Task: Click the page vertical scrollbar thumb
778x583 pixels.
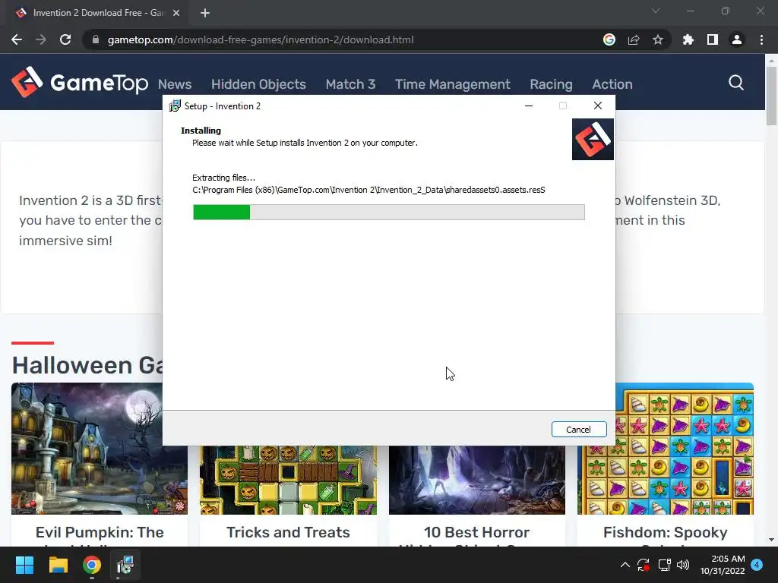Action: tap(771, 95)
